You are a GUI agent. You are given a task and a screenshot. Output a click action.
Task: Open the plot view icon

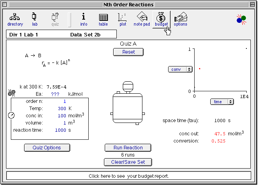[123, 18]
